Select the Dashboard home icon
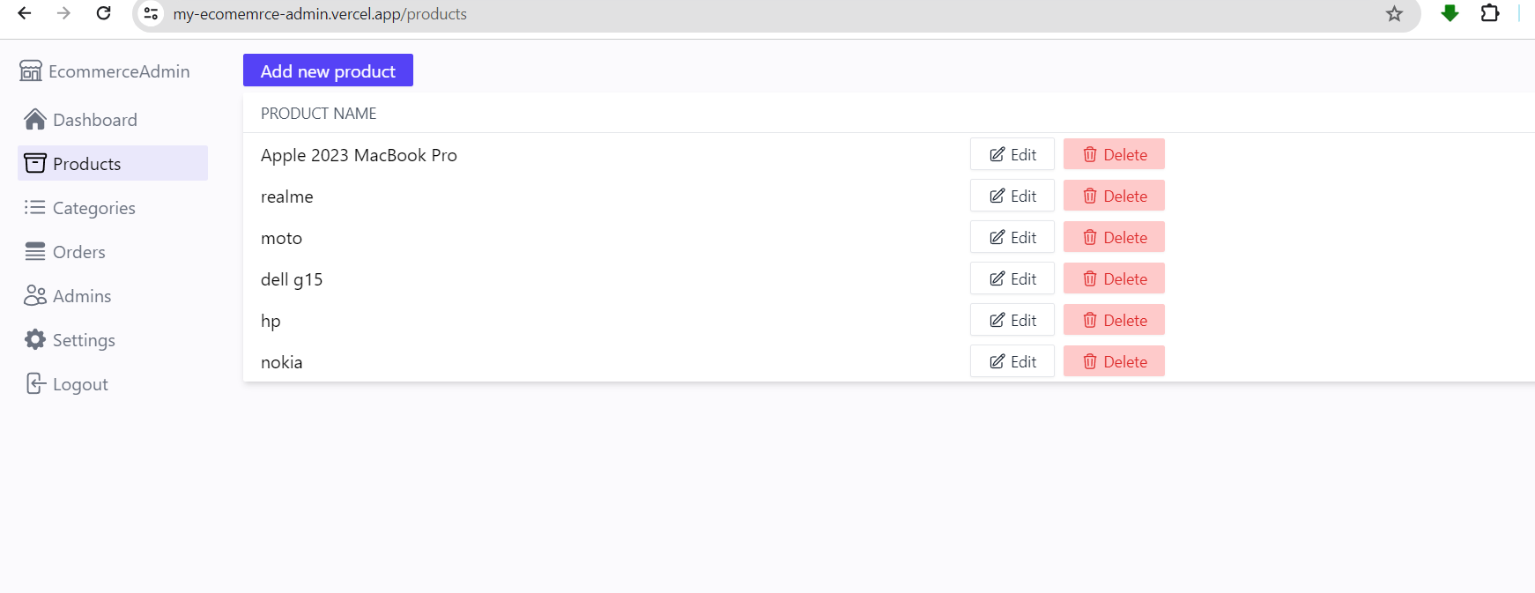Image resolution: width=1535 pixels, height=593 pixels. point(34,119)
